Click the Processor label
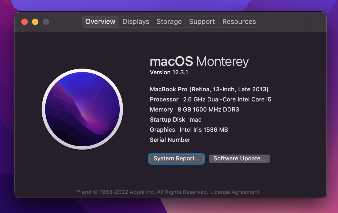This screenshot has height=213, width=338. (164, 100)
